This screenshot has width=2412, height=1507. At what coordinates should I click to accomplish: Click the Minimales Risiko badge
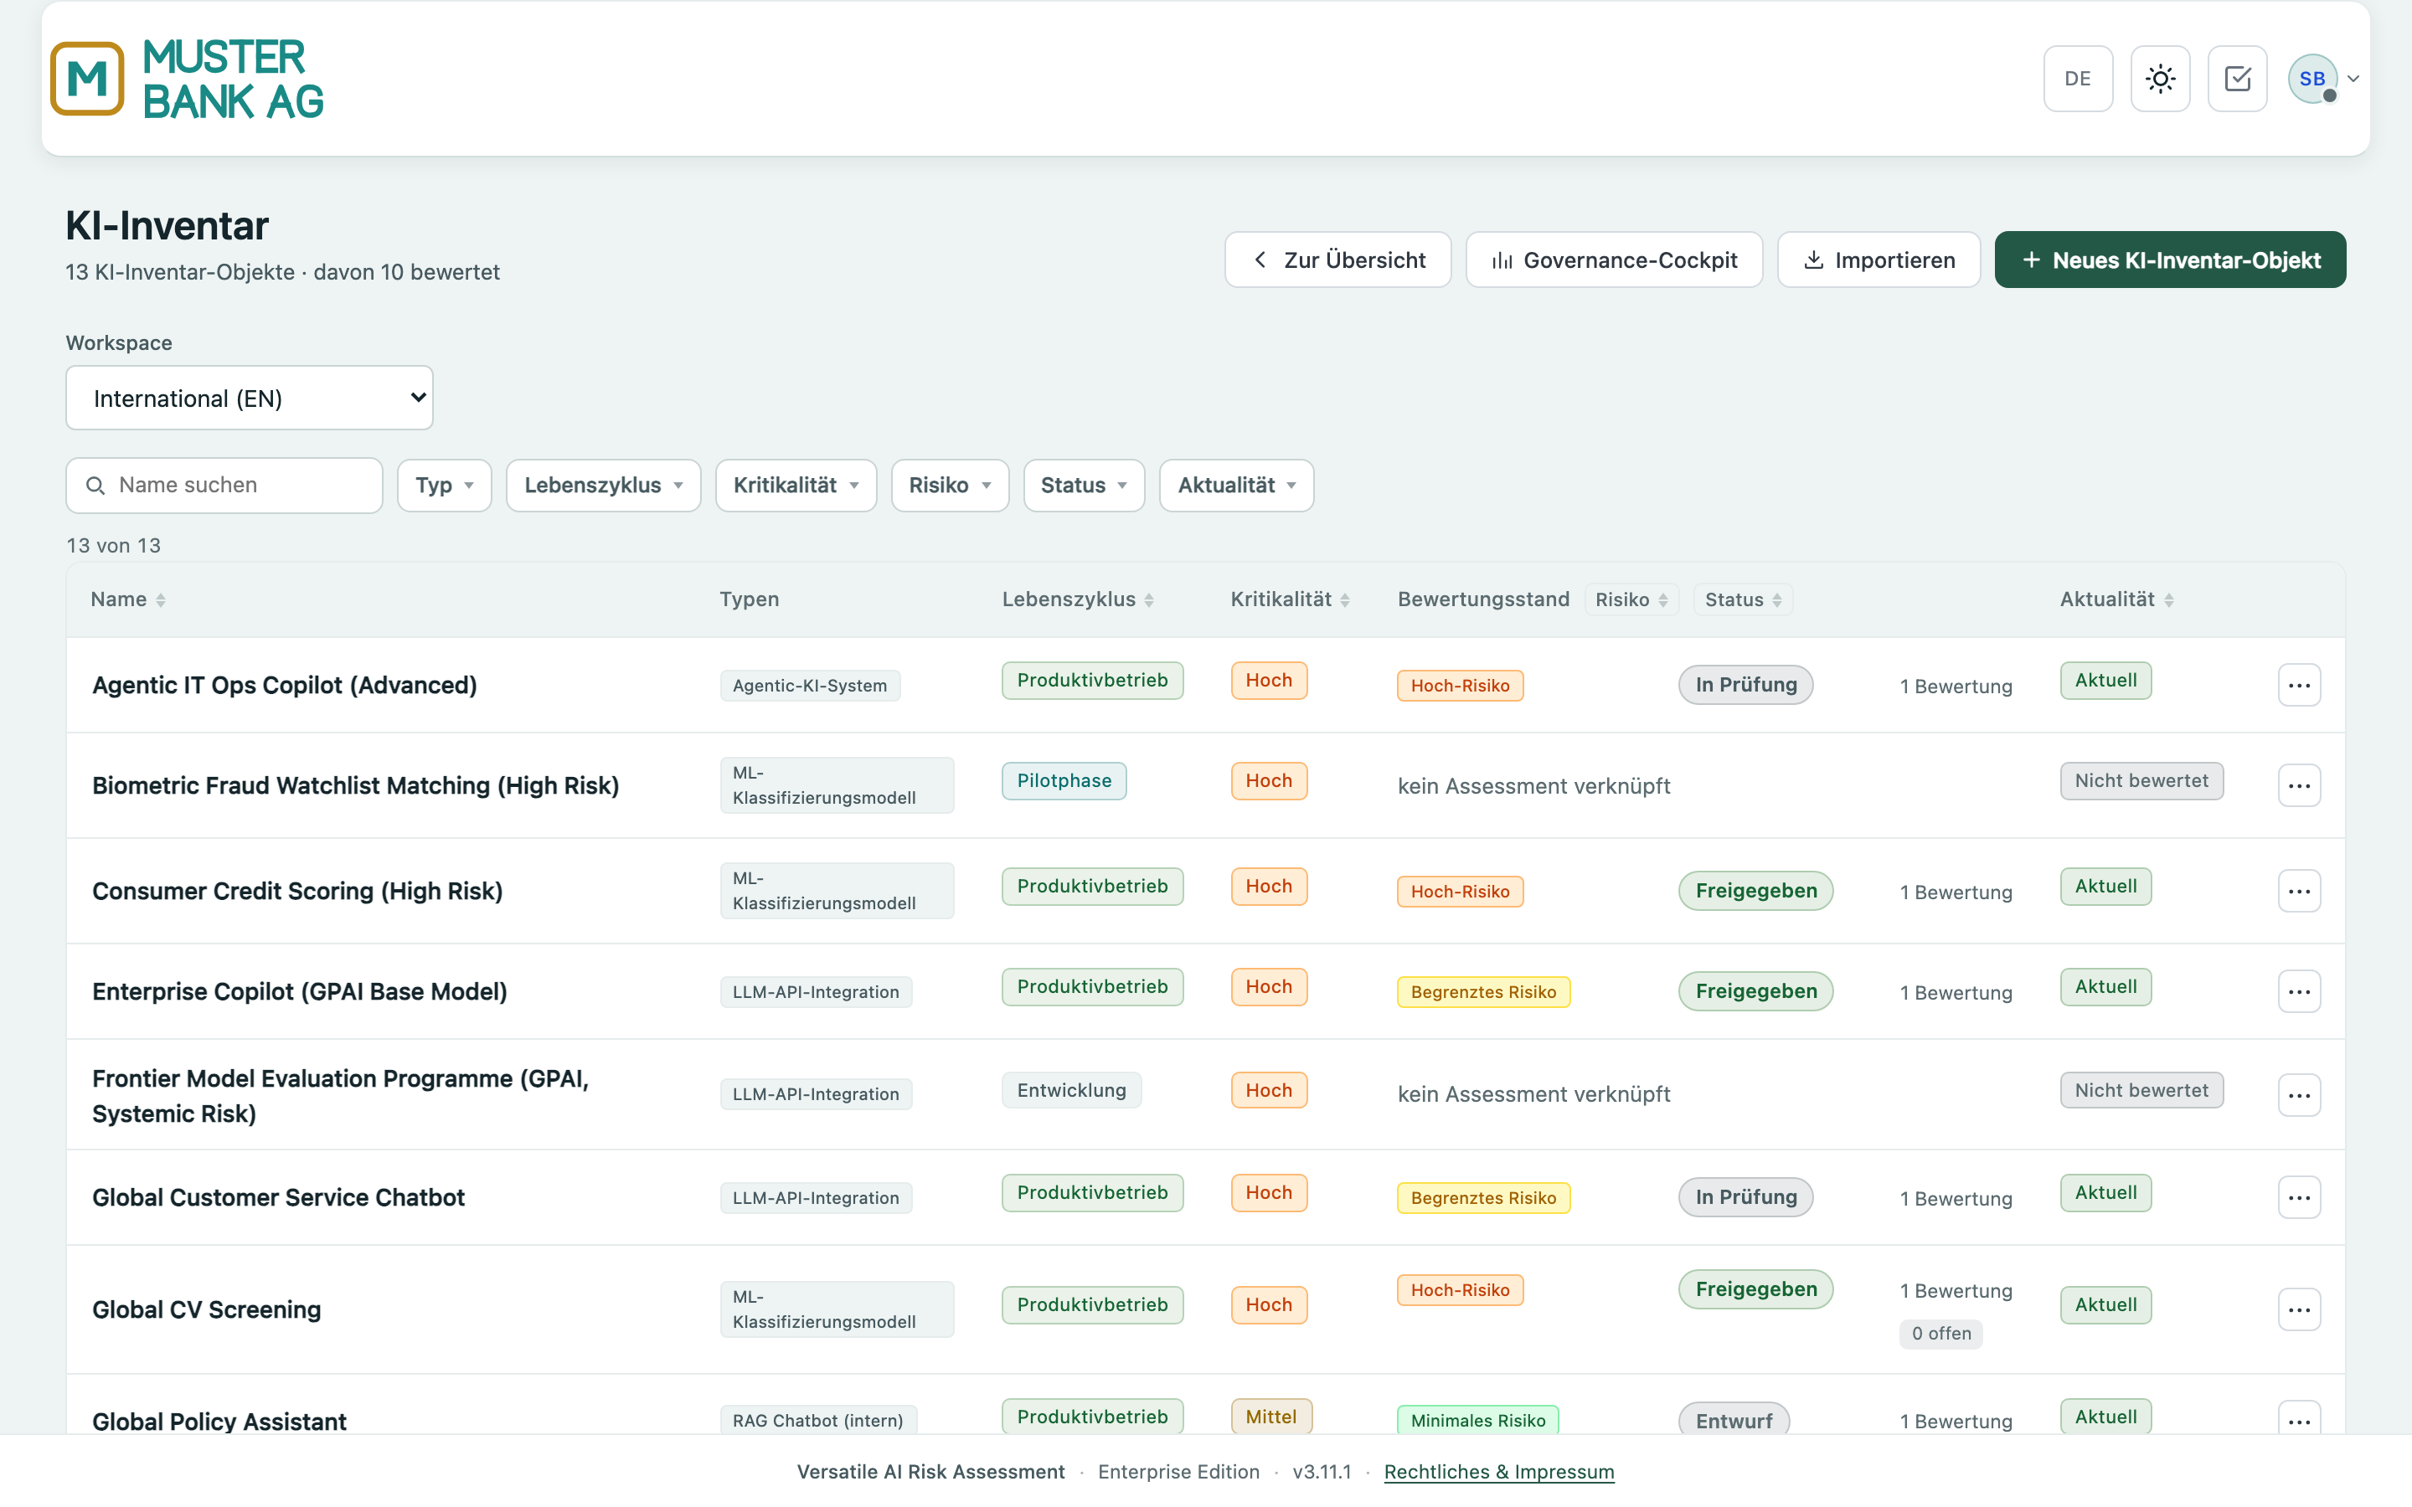pos(1478,1420)
